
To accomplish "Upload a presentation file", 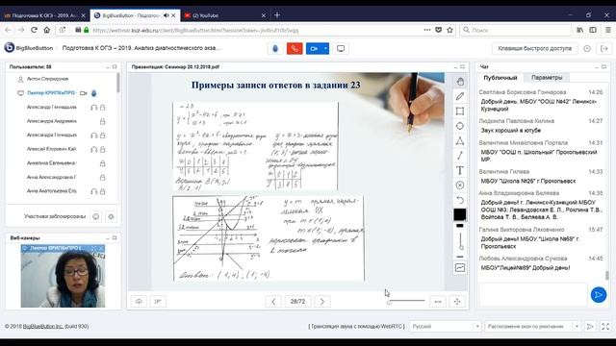I will pyautogui.click(x=139, y=301).
